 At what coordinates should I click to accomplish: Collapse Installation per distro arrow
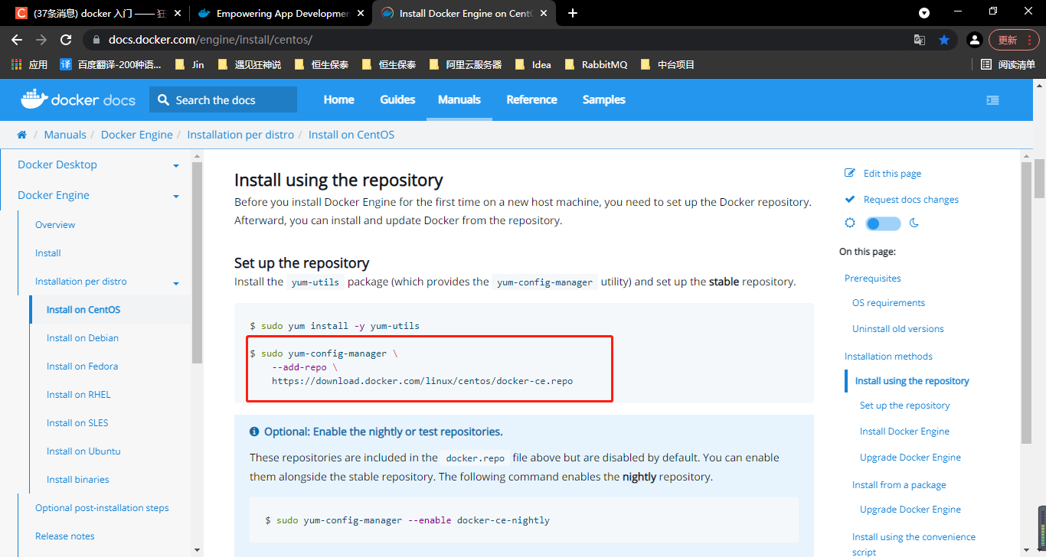tap(176, 284)
